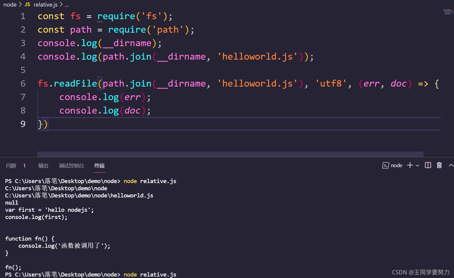This screenshot has height=278, width=454.
Task: Click 'function fn() {' in terminal output
Action: (30, 239)
